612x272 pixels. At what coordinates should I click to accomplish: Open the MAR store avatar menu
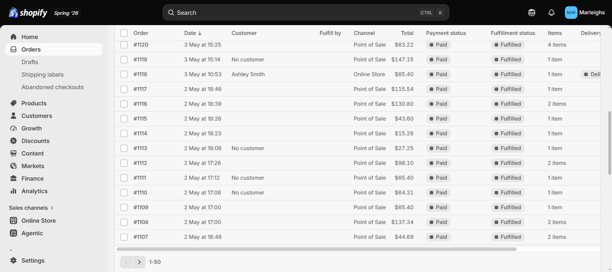point(571,13)
